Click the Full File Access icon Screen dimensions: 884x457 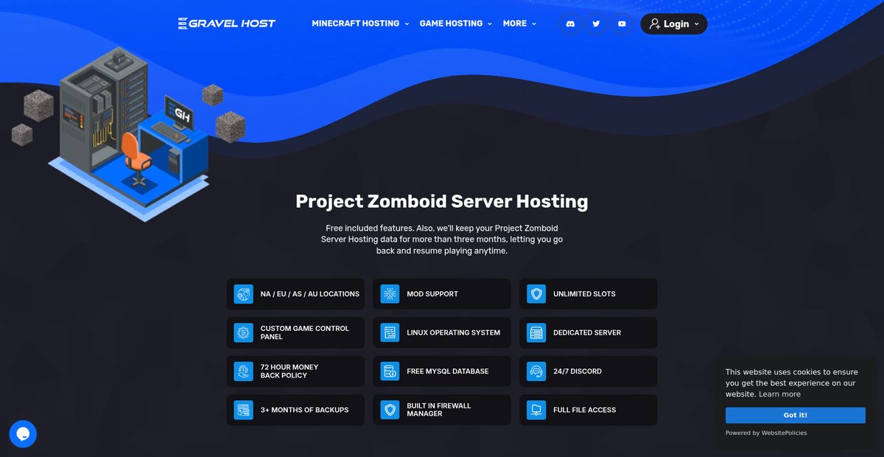536,410
